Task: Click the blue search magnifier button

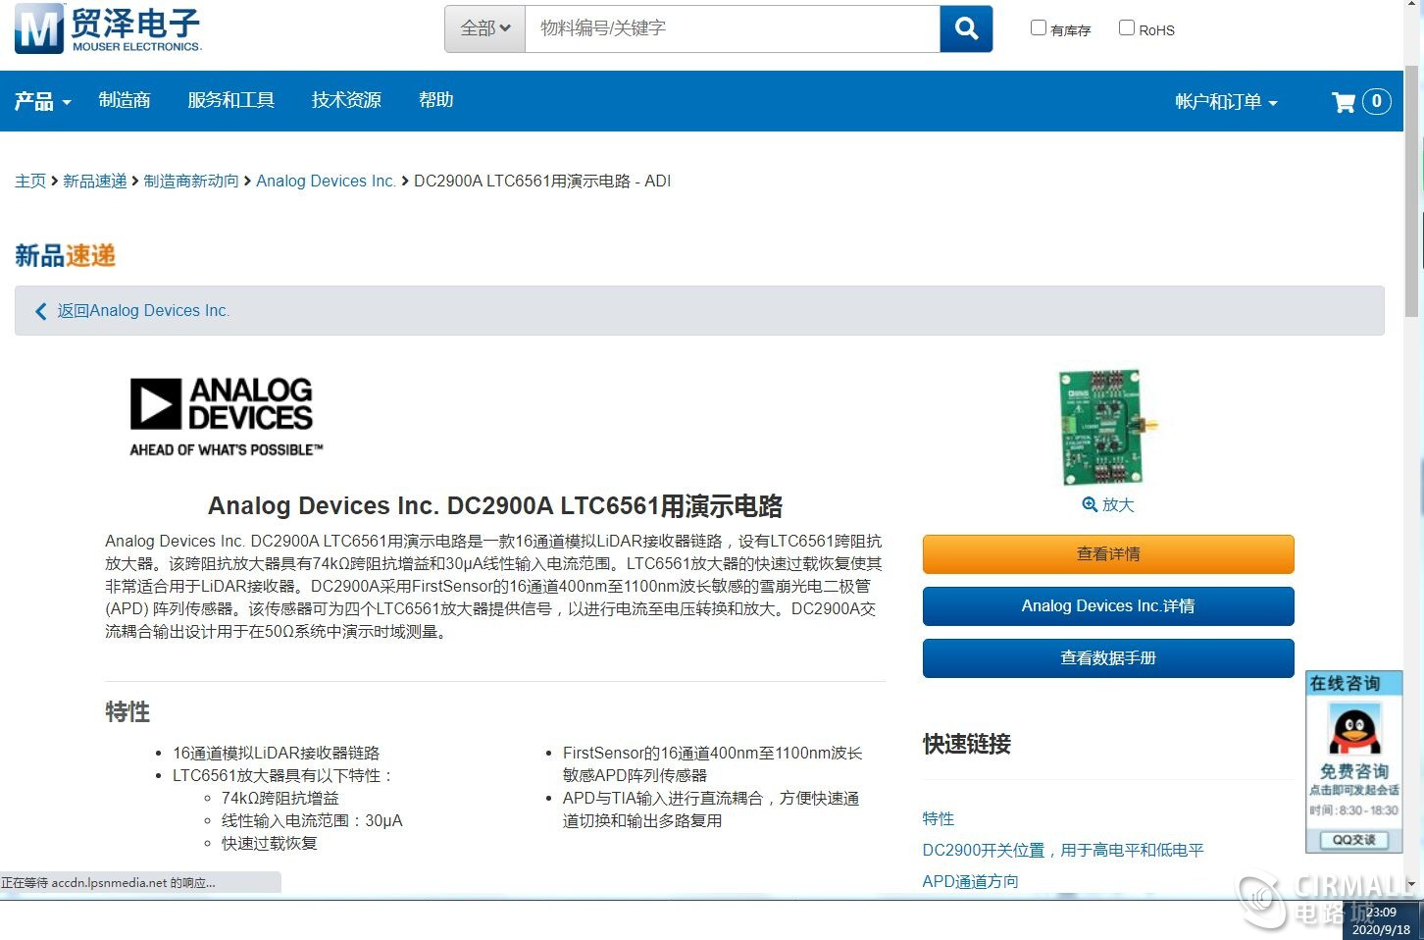Action: 966,28
